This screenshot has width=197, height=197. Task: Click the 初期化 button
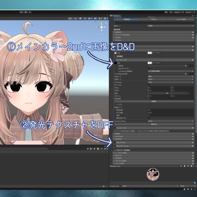point(154,101)
